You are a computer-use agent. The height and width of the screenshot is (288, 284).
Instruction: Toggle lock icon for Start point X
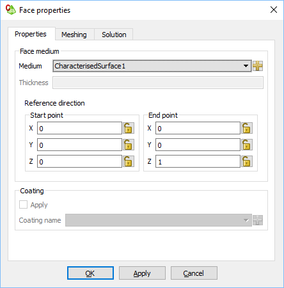pyautogui.click(x=129, y=128)
